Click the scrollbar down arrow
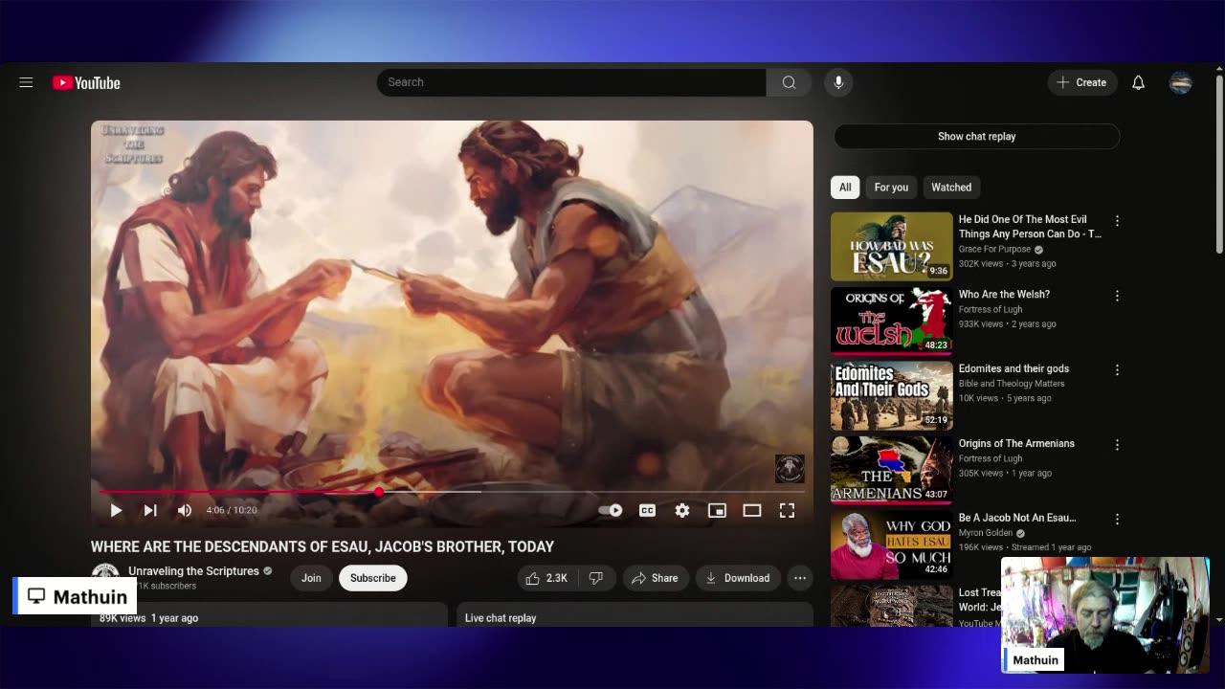The width and height of the screenshot is (1225, 689). click(x=1218, y=620)
